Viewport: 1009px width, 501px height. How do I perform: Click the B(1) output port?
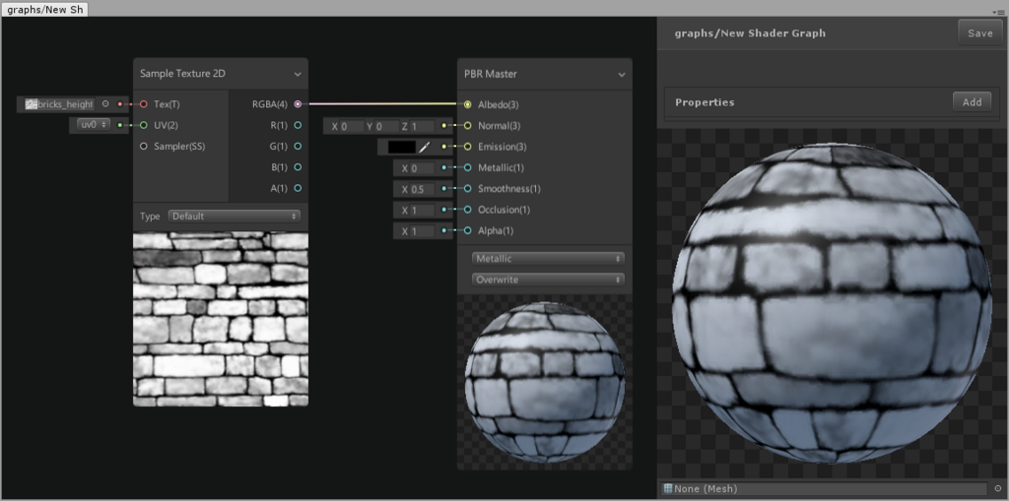point(298,167)
